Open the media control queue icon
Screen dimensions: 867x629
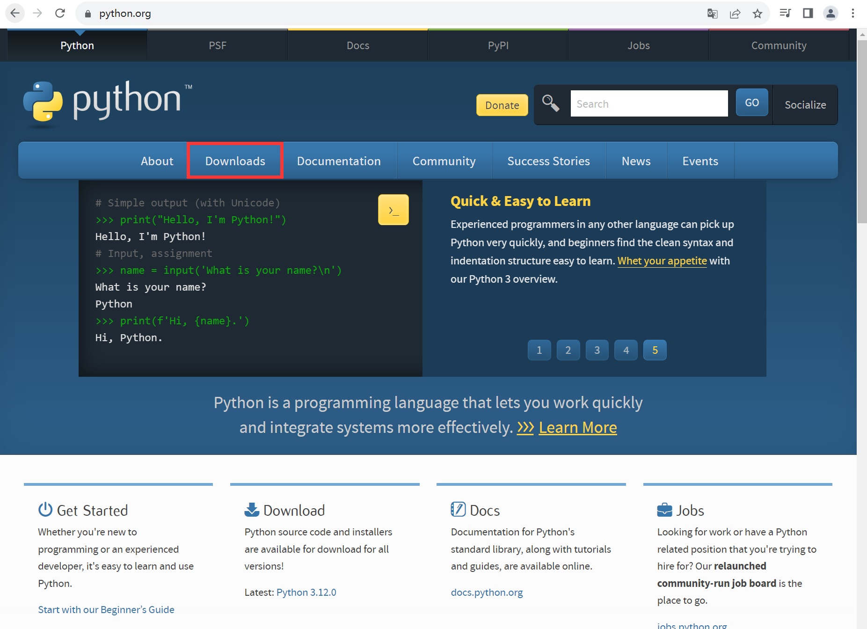[785, 13]
